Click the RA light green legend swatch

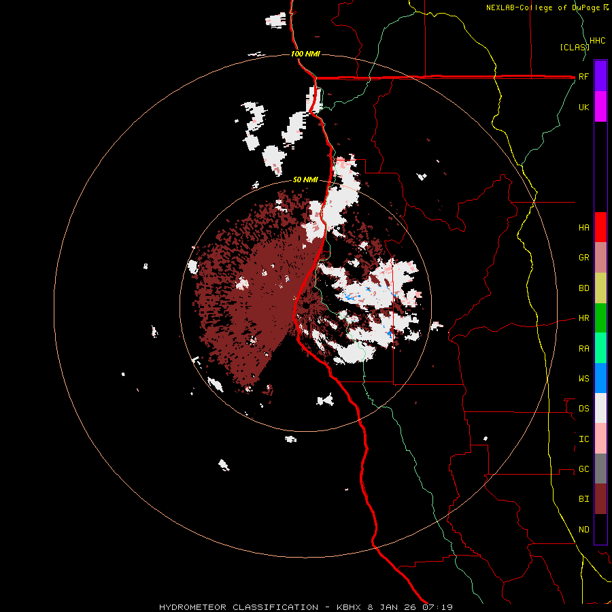[x=600, y=348]
